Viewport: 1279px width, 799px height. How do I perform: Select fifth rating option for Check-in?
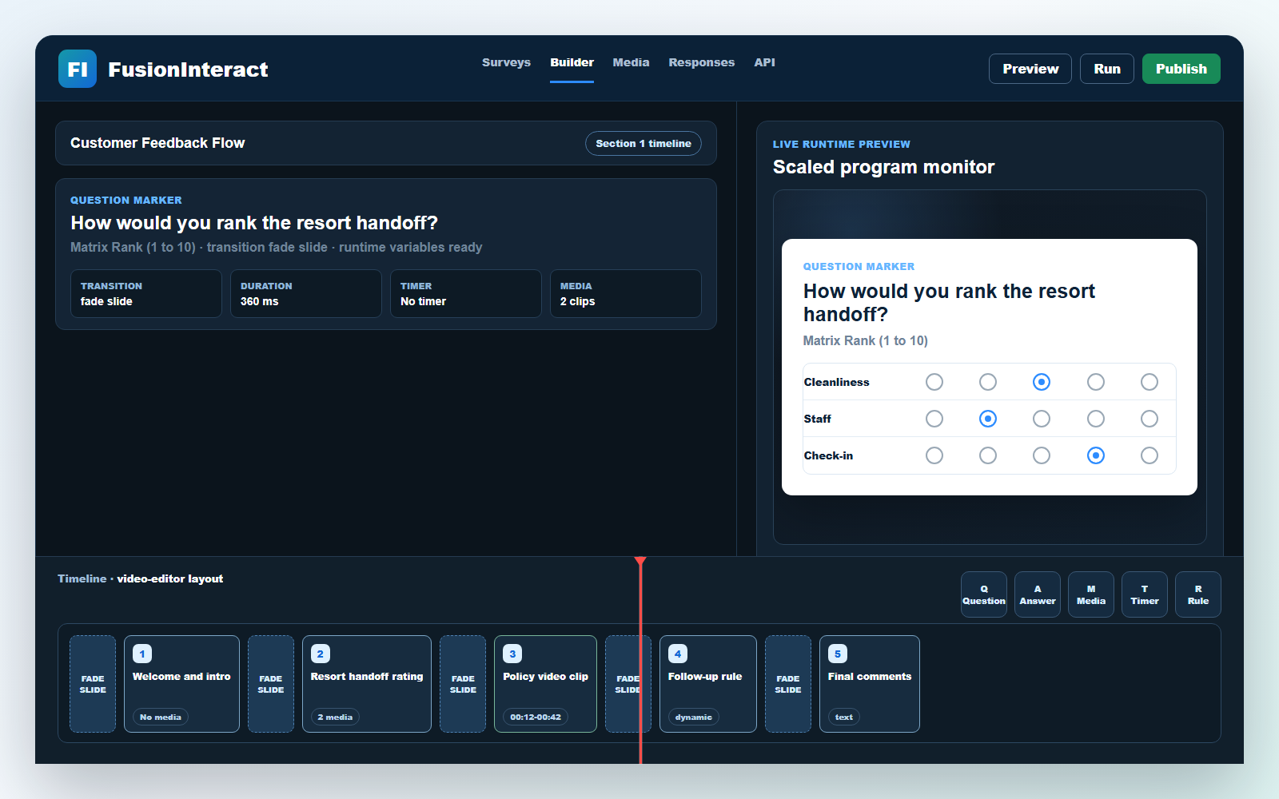click(1150, 455)
